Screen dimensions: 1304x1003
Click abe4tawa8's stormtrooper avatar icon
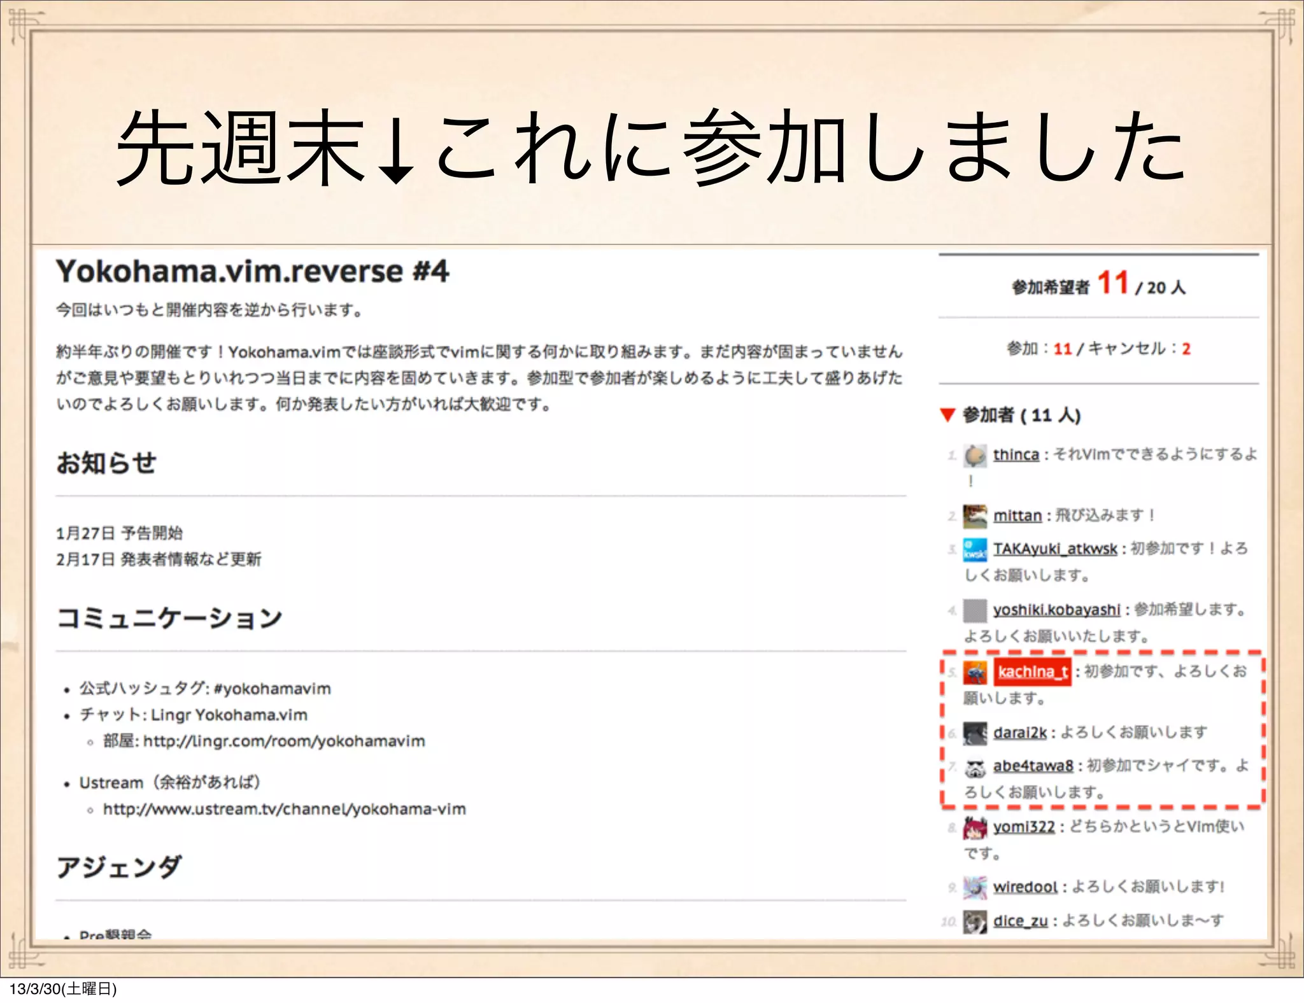(974, 768)
